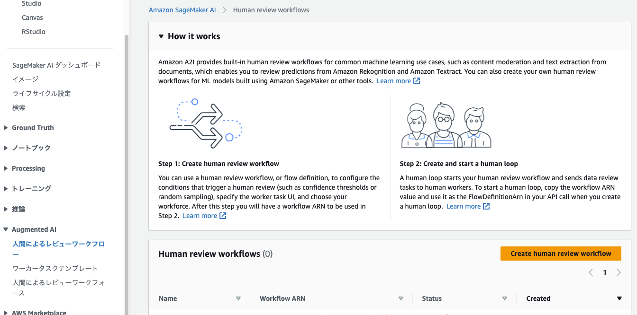
Task: Expand the Ground Truth section
Action: [x=6, y=128]
